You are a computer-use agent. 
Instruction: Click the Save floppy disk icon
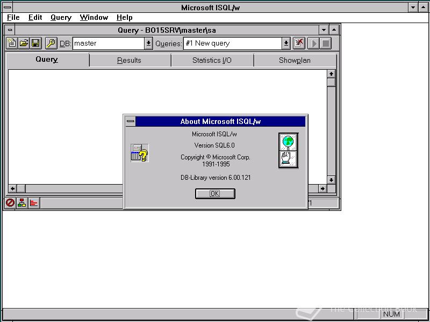(x=36, y=43)
